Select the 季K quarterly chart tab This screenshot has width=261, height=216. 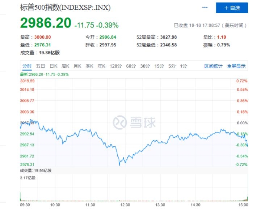tap(89, 66)
